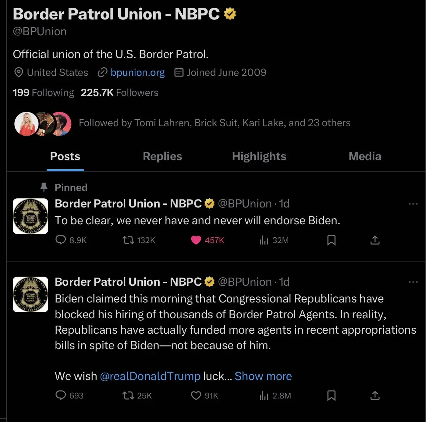Like the post with 91K likes
Screen dimensions: 426x422
point(196,395)
